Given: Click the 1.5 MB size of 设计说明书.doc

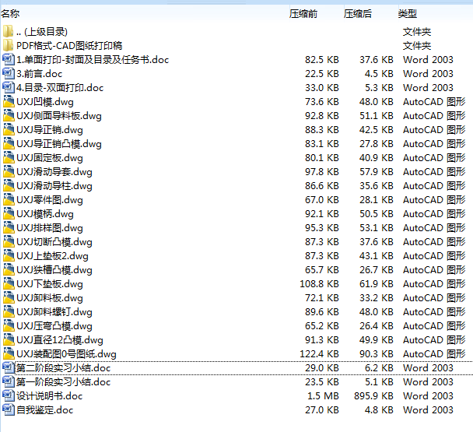Looking at the screenshot, I should coord(323,396).
